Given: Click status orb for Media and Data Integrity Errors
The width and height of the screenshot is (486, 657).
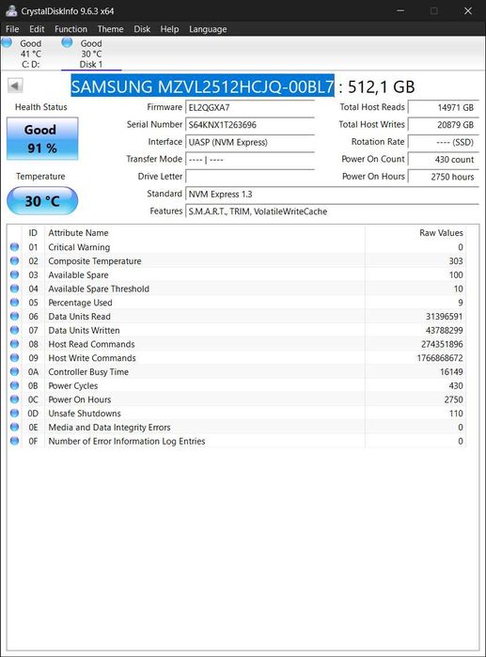Looking at the screenshot, I should pyautogui.click(x=15, y=427).
